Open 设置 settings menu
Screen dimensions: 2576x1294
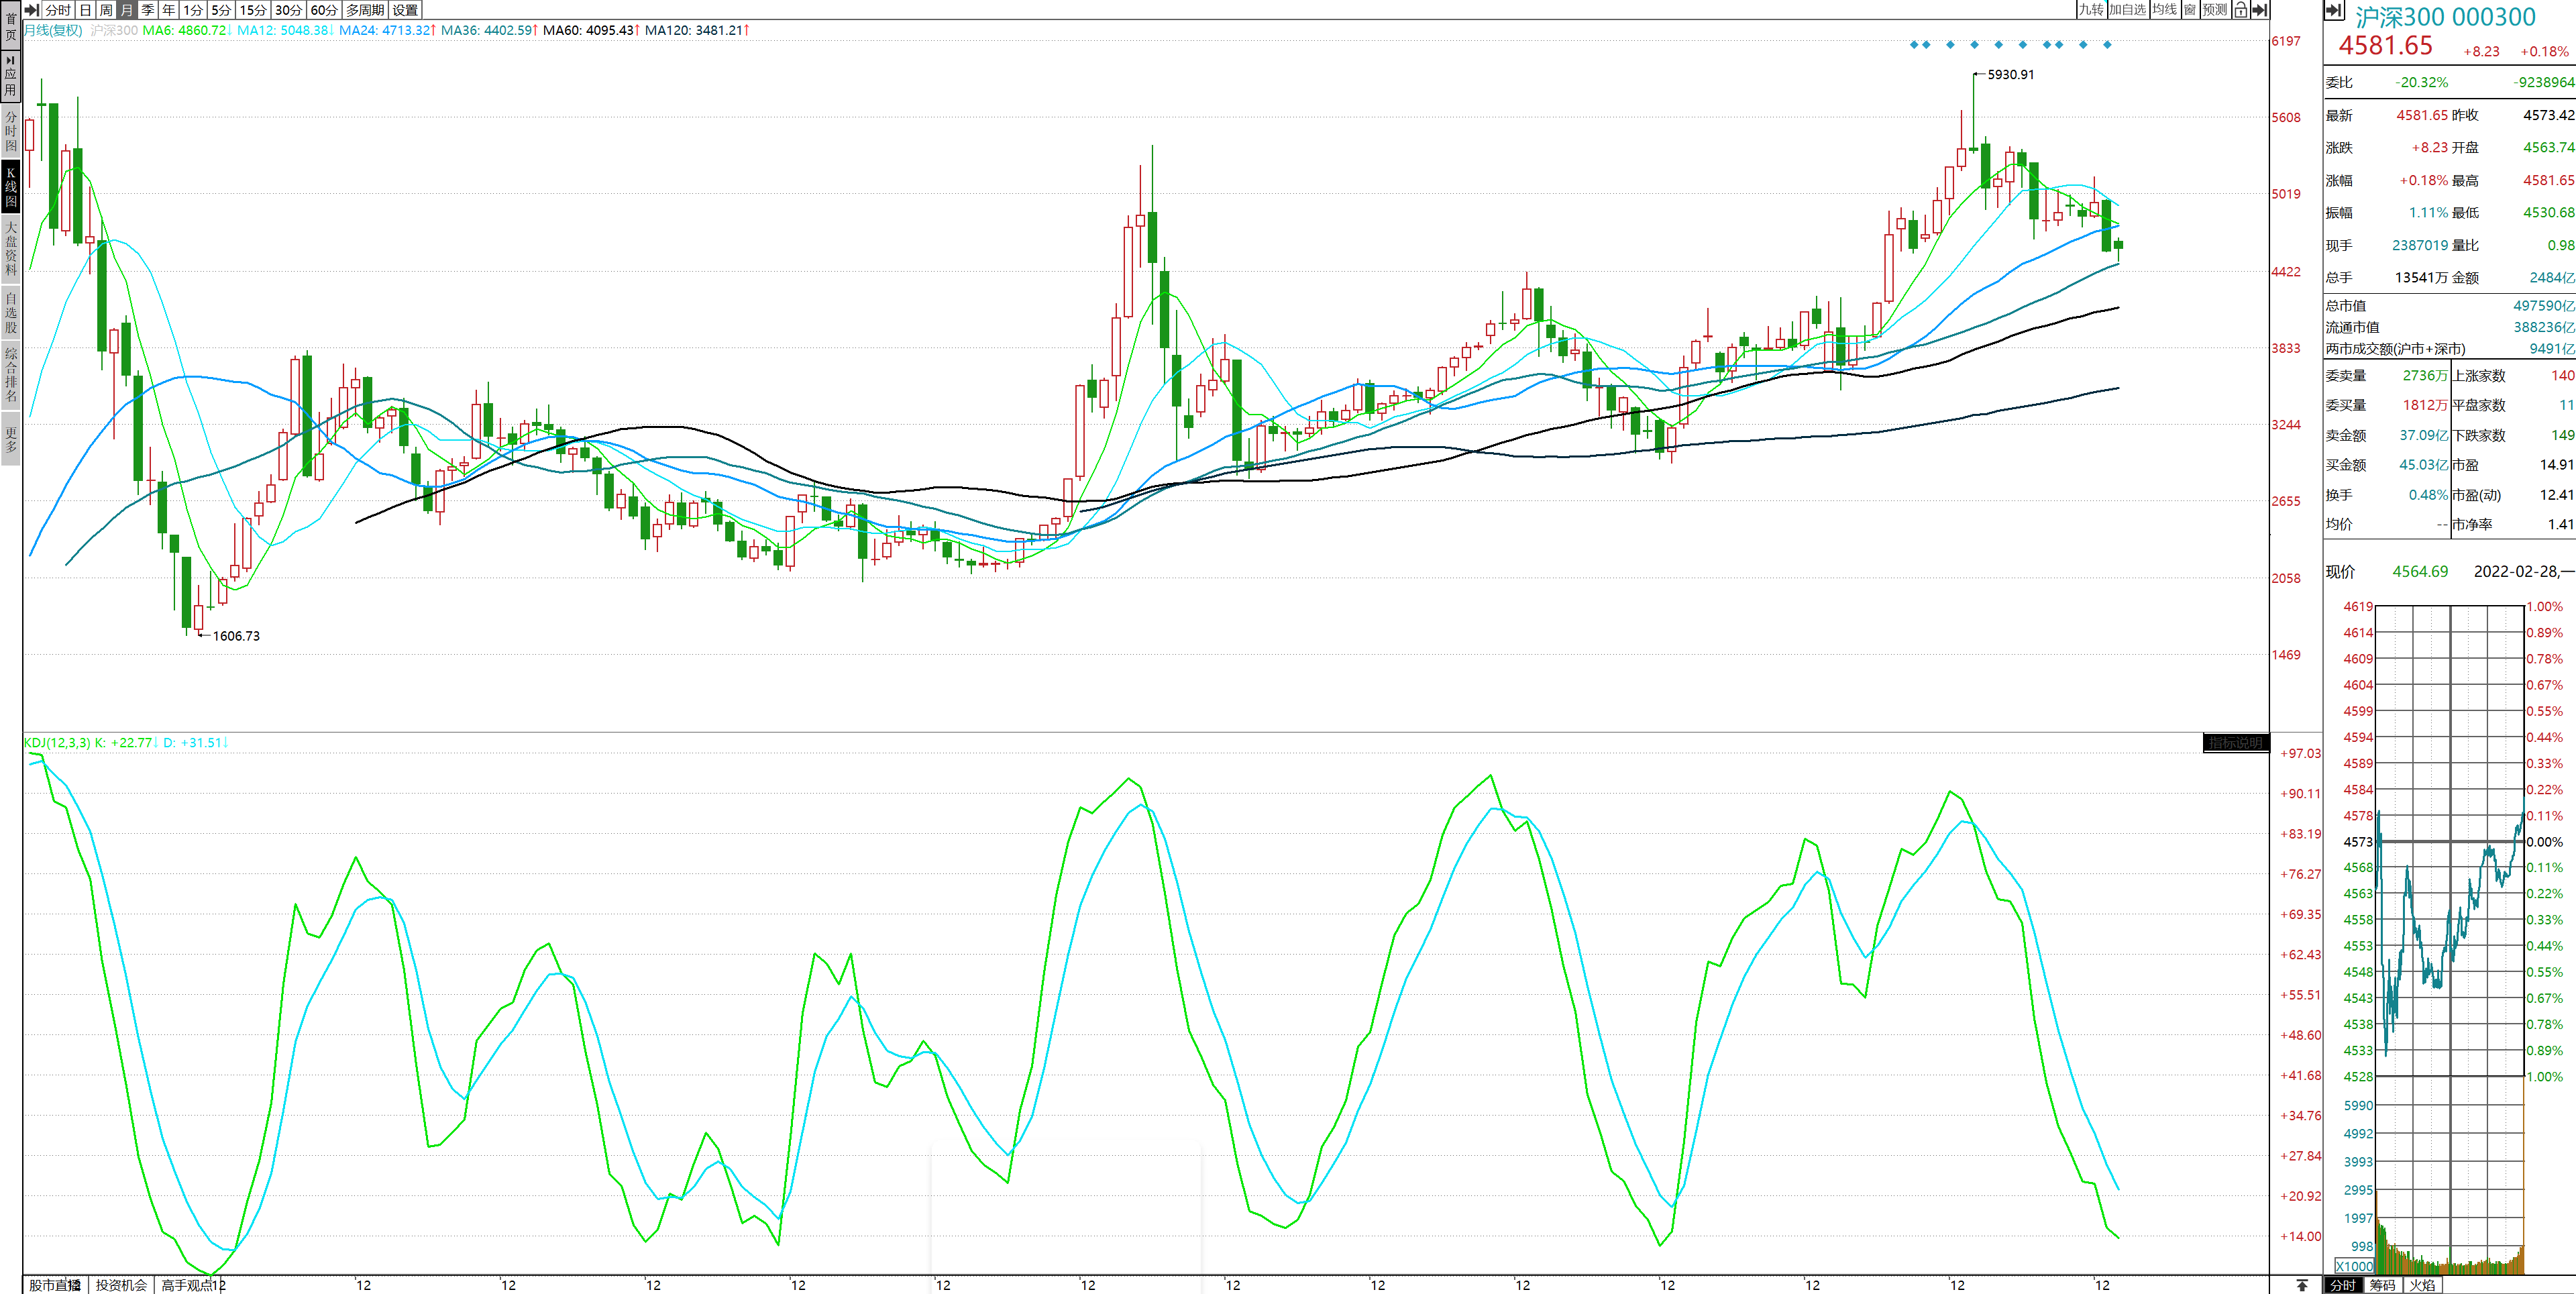[x=405, y=10]
